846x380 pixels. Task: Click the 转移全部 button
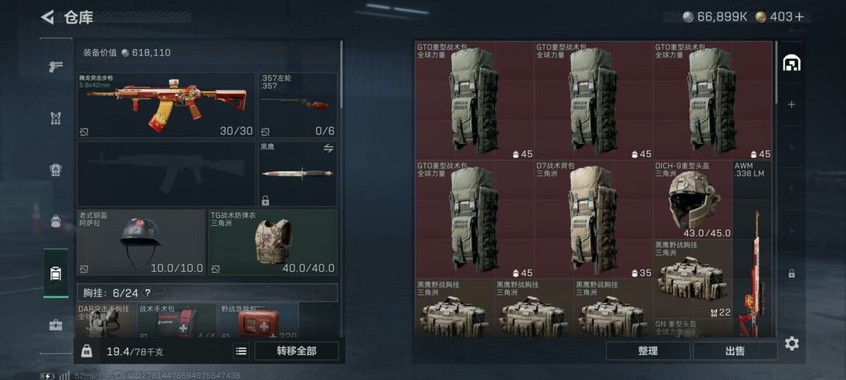297,351
